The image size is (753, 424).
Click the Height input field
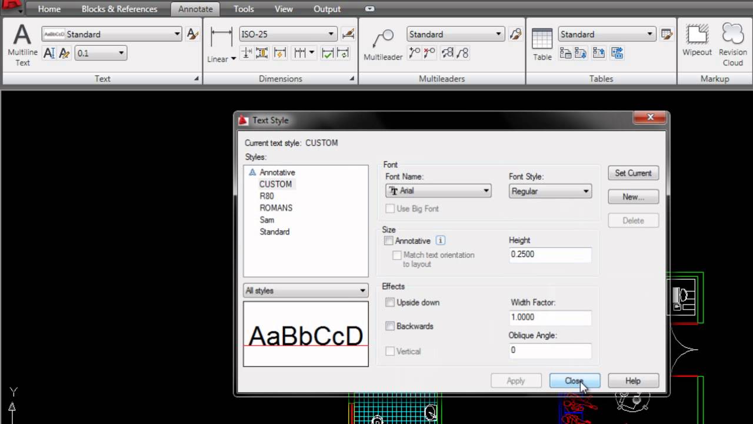point(550,254)
